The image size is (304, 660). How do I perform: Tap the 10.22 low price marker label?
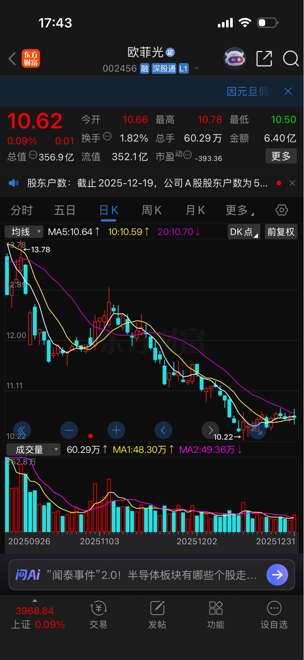click(223, 437)
